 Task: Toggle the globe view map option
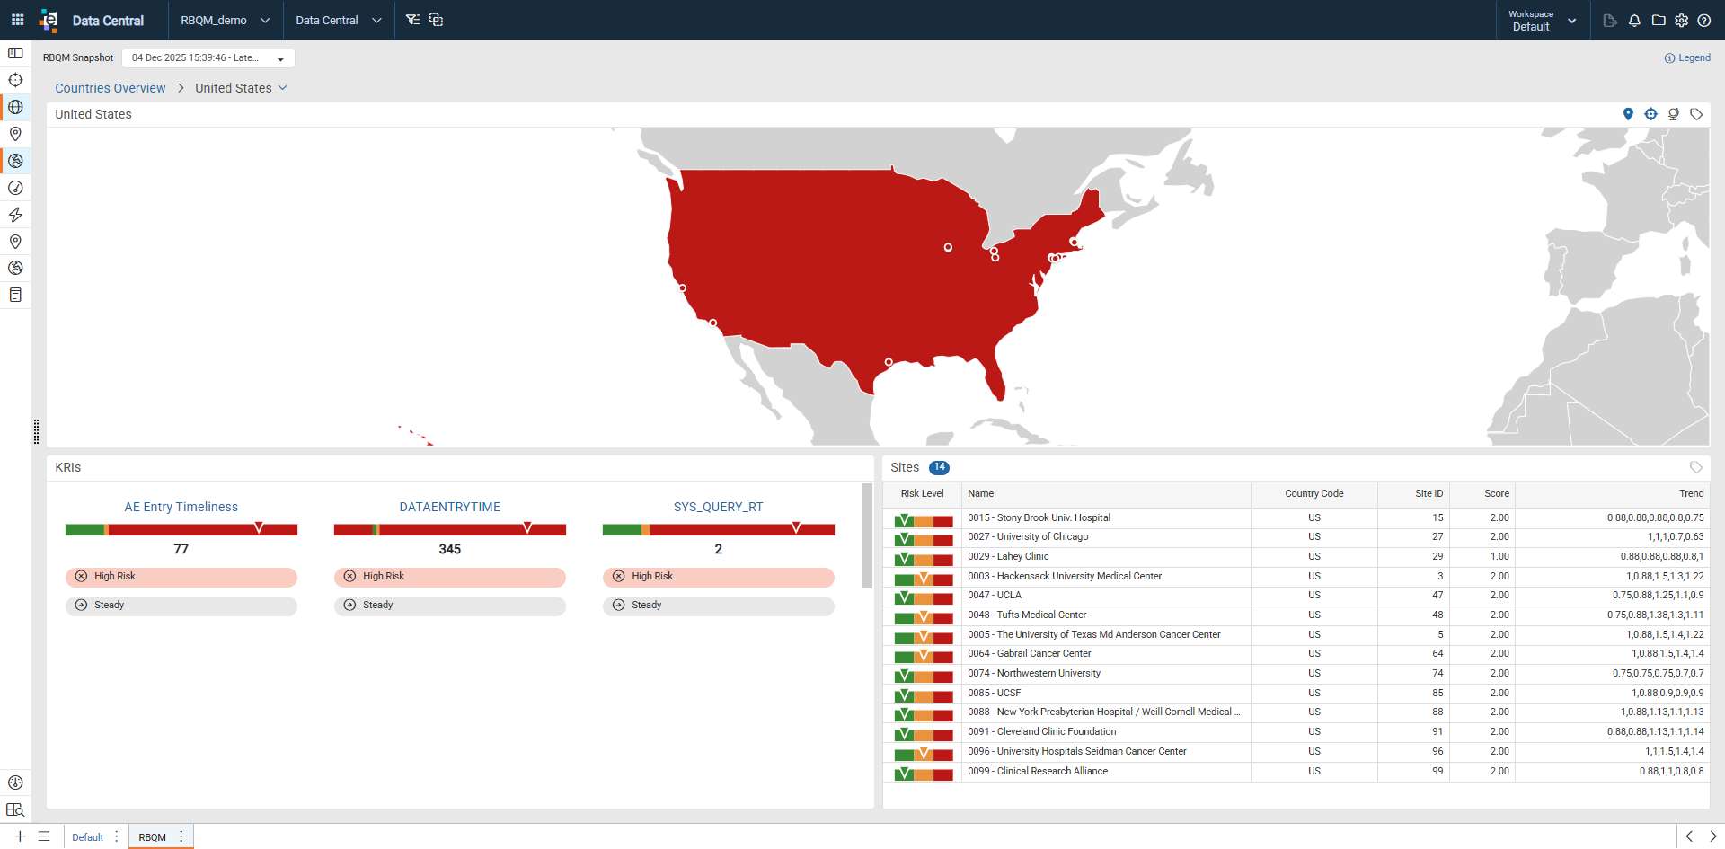point(1674,114)
